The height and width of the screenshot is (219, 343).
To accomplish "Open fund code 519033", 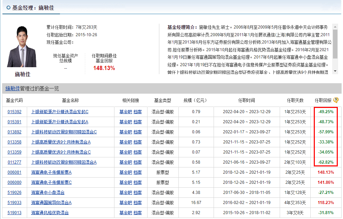I will (x=15, y=202).
